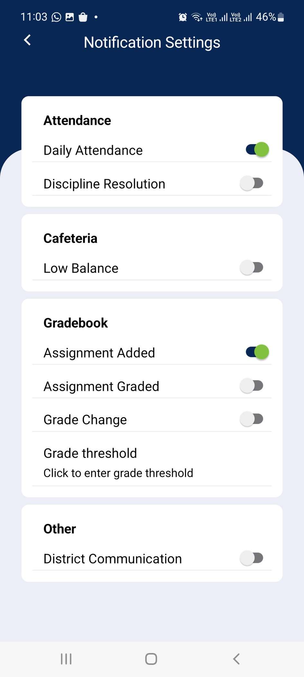
Task: Tap the back arrow beside Notification Settings
Action: click(x=28, y=40)
